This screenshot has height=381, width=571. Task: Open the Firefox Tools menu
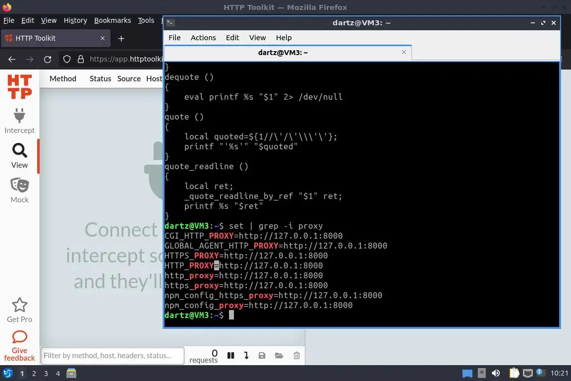(146, 20)
